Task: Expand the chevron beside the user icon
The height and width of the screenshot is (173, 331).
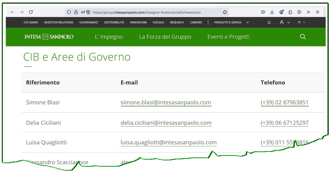Action: [288, 22]
